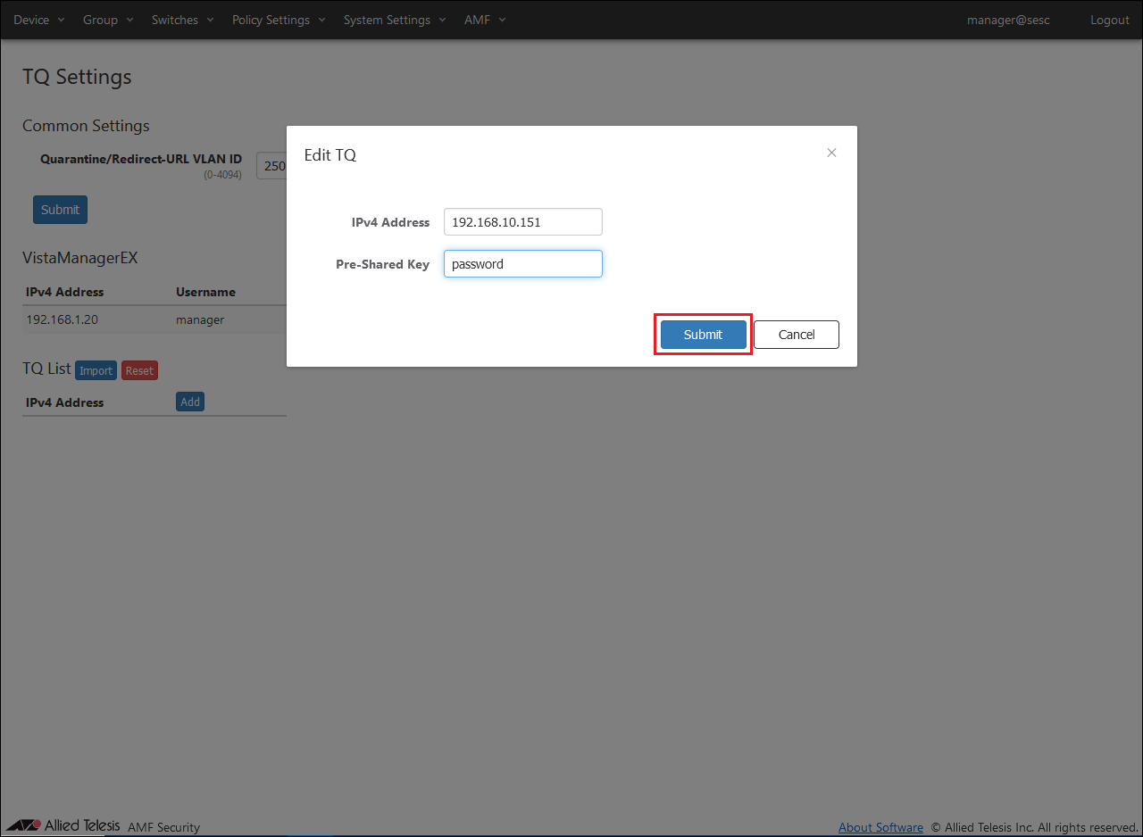Click Submit in the Edit TQ dialog
Image resolution: width=1143 pixels, height=837 pixels.
[703, 335]
